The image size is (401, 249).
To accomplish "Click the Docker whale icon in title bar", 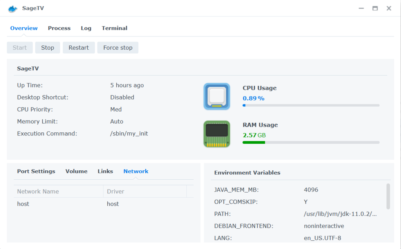I will 12,9.
